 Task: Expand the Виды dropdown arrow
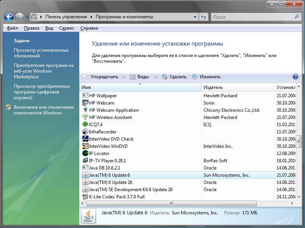(x=156, y=77)
